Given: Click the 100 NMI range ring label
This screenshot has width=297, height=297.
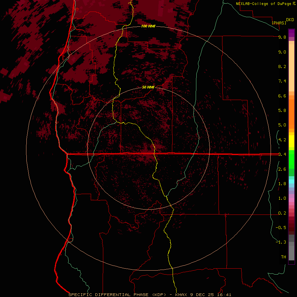Looking at the screenshot, I should coord(148,26).
